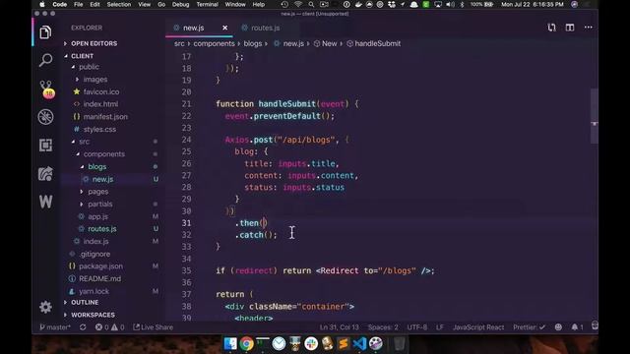The width and height of the screenshot is (630, 354).
Task: Click the Open Changes icon in editor toolbar
Action: pos(551,28)
